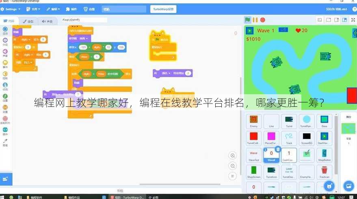Open the Variables blocks category
357x199 pixels.
[5, 108]
